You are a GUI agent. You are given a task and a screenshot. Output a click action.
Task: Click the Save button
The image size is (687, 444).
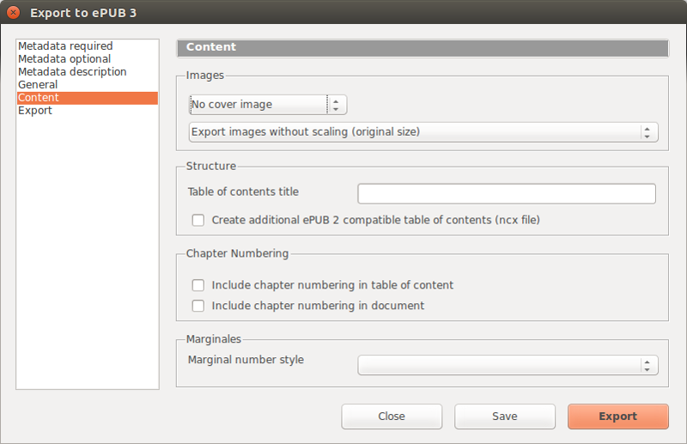[504, 417]
